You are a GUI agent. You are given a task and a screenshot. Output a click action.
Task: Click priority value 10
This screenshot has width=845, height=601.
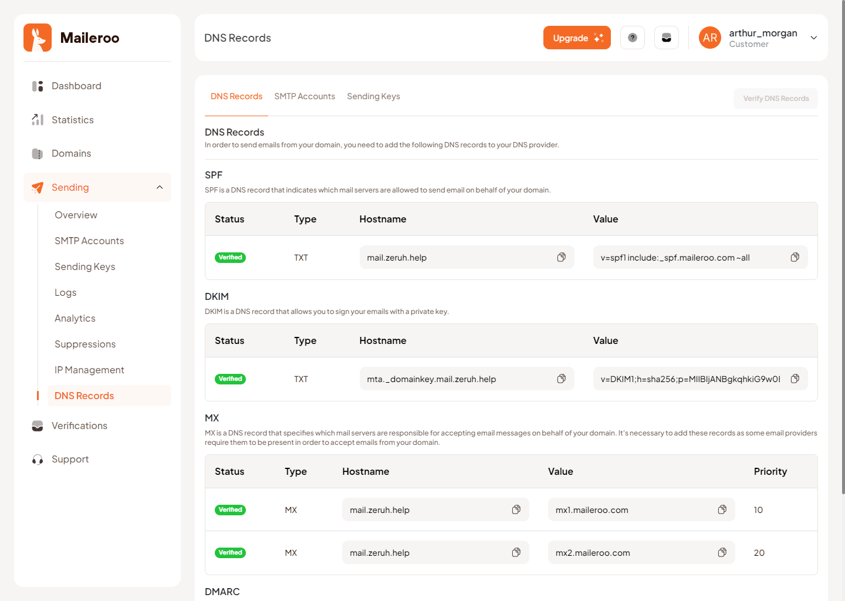click(x=758, y=510)
